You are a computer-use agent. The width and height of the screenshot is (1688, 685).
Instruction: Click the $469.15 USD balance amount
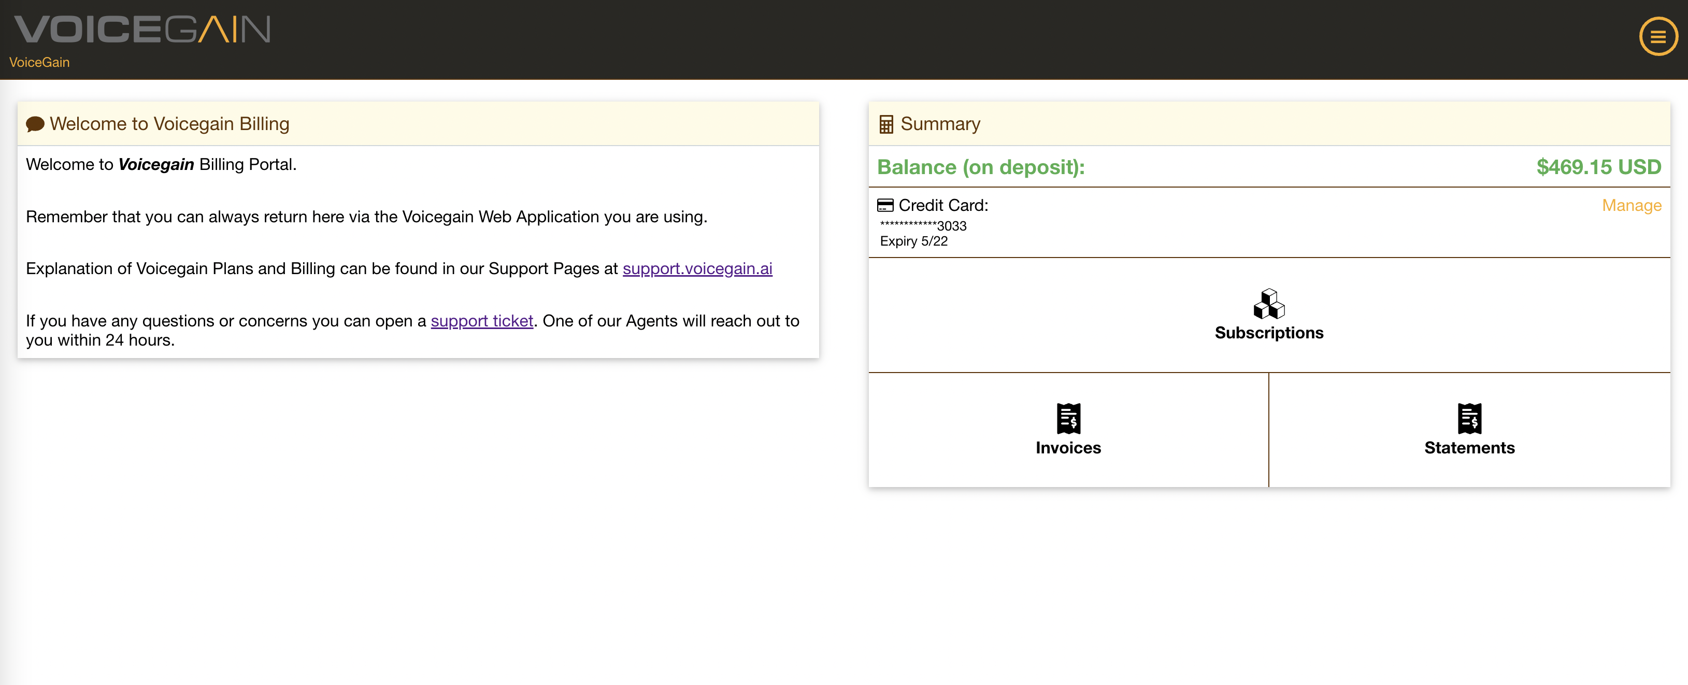(x=1598, y=167)
